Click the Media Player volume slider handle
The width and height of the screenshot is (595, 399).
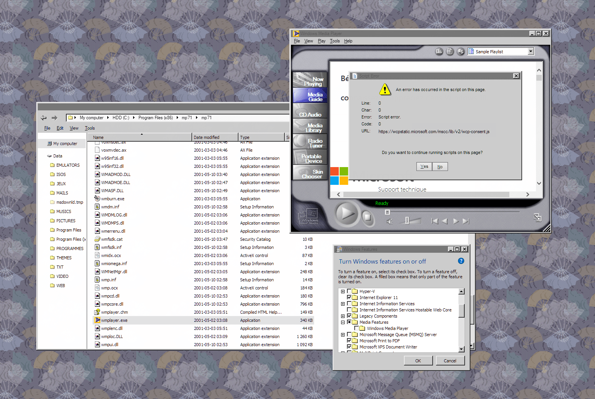[x=407, y=220]
